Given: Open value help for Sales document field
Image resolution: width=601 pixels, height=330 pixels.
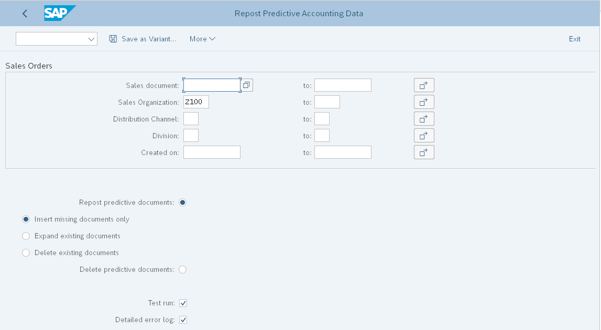Looking at the screenshot, I should click(246, 84).
